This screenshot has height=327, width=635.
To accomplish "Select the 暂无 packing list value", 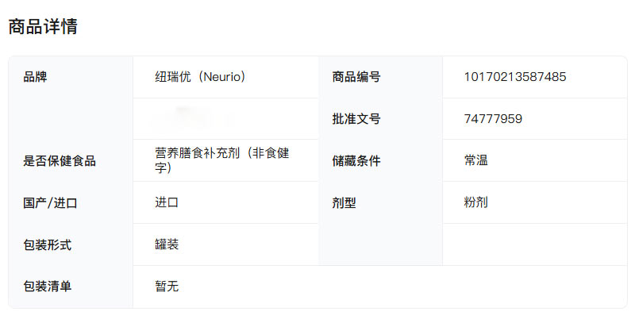I will (167, 287).
